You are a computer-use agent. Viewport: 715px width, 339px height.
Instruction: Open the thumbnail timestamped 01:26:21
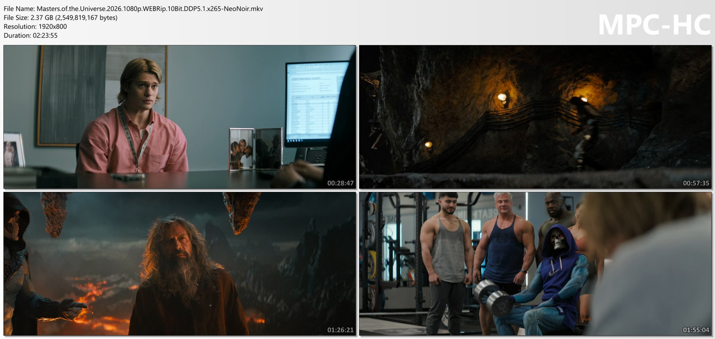click(x=180, y=264)
